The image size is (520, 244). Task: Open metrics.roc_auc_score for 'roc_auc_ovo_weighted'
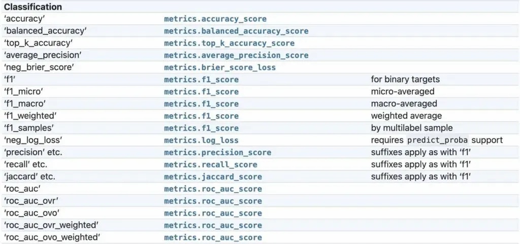(213, 237)
